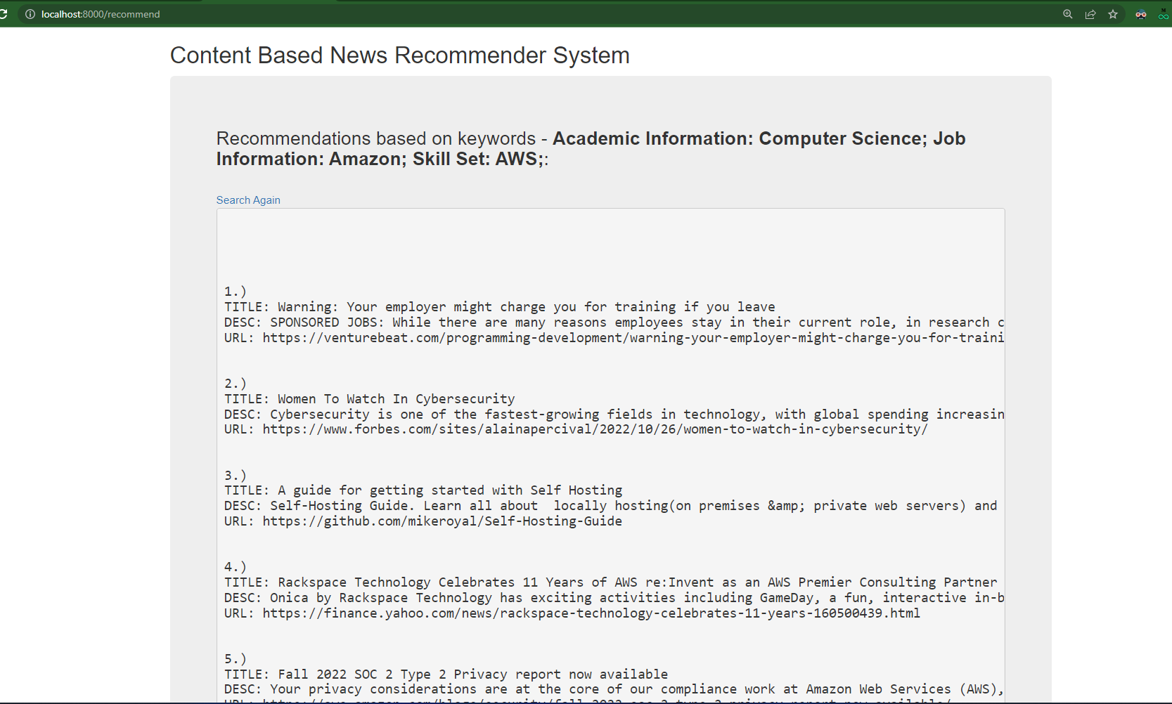This screenshot has width=1172, height=704.
Task: Reload the page with the browser refresh icon
Action: tap(4, 14)
